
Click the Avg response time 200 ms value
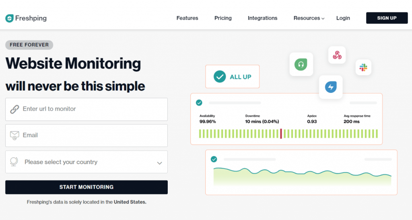(x=352, y=121)
